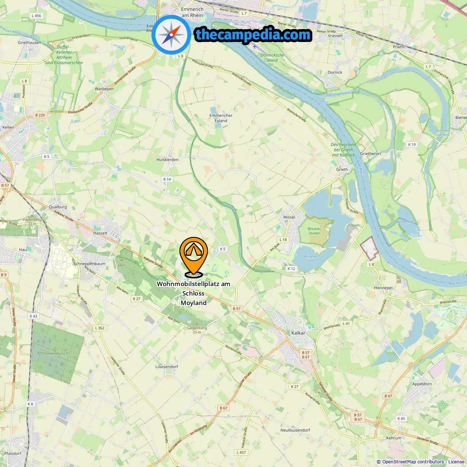
Task: Click the K 14 road shield near Huisberden
Action: (167, 179)
